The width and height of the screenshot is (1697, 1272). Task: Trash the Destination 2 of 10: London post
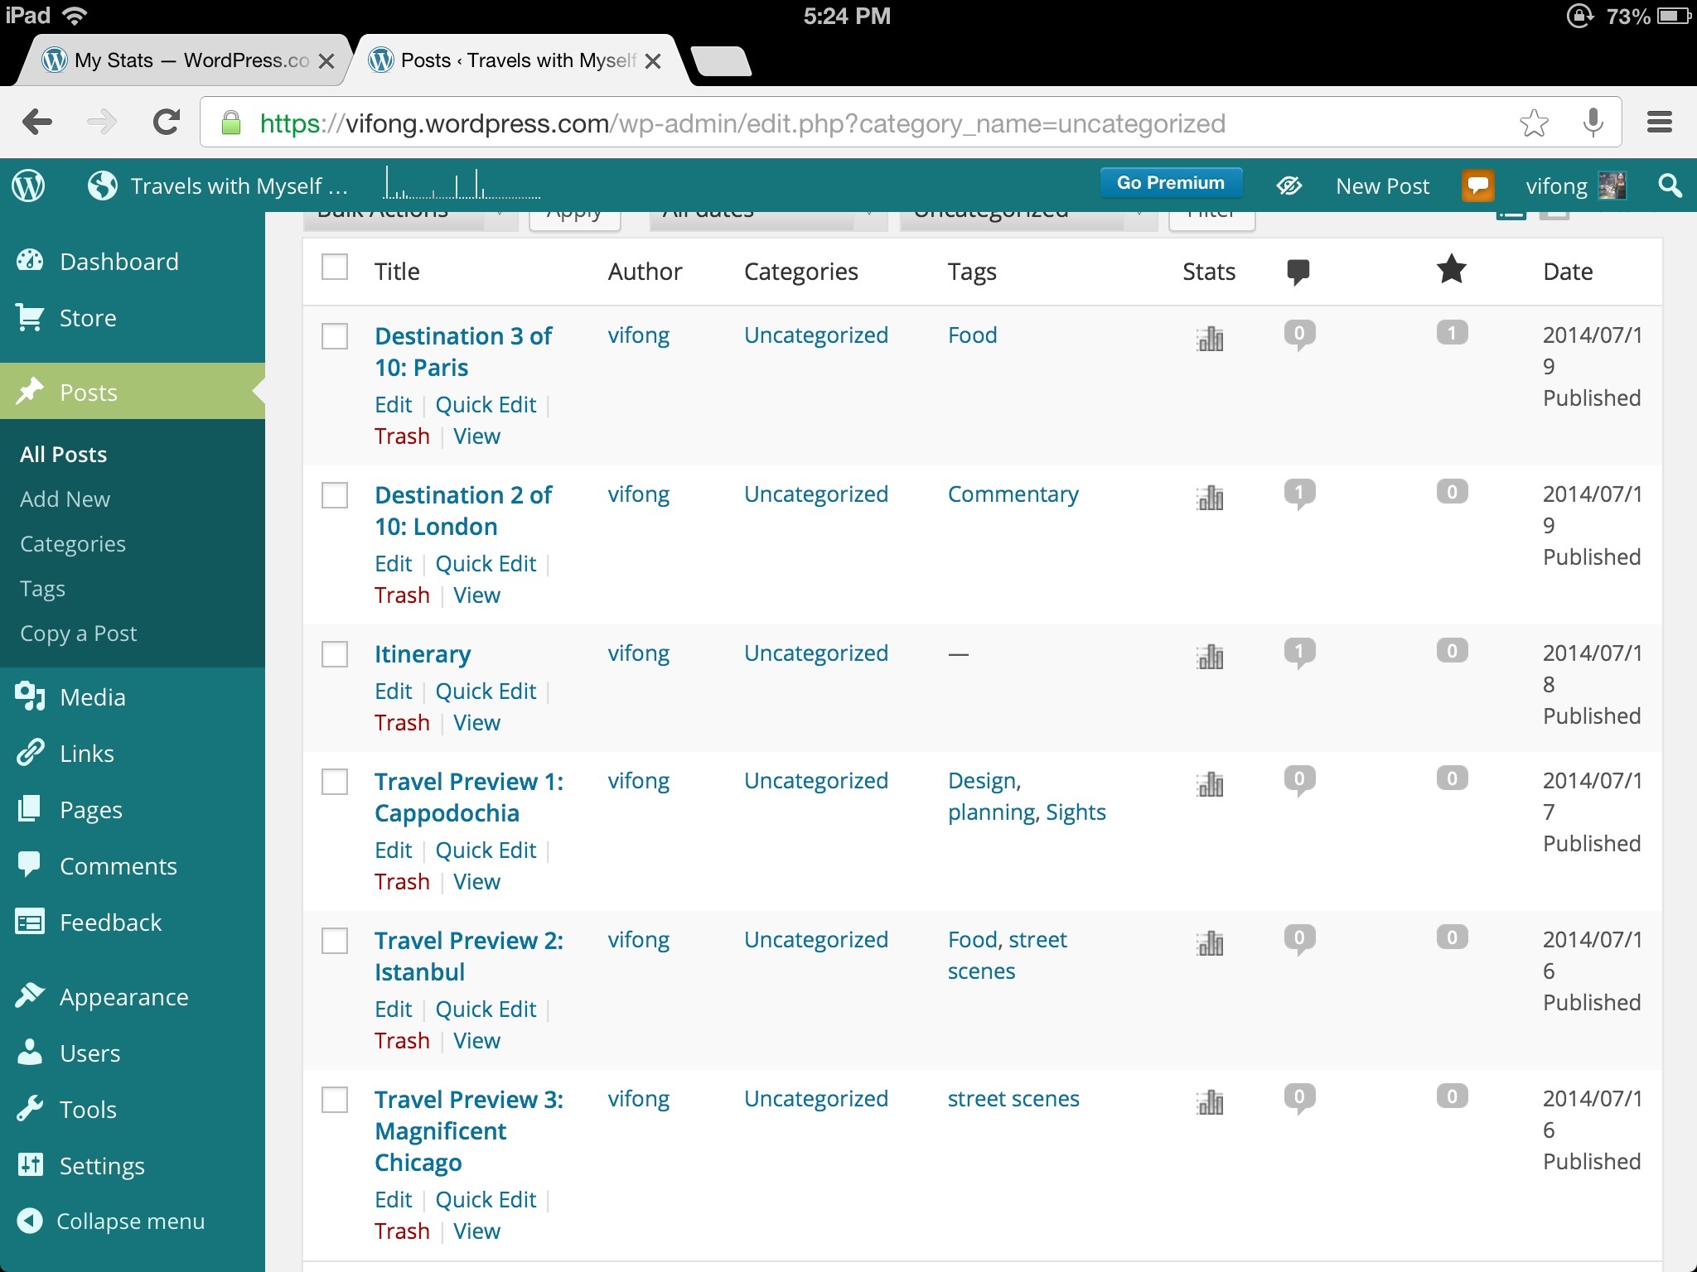(402, 595)
